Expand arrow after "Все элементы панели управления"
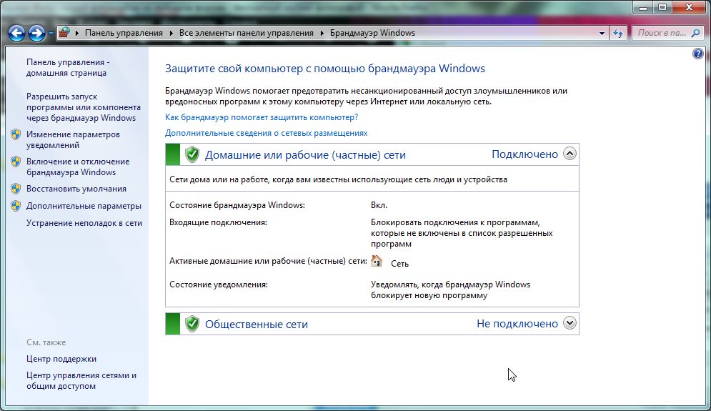The height and width of the screenshot is (411, 711). [322, 33]
